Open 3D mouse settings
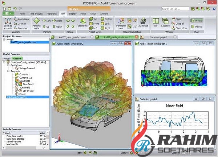Screen dimensions: 218x157 (143, 22)
